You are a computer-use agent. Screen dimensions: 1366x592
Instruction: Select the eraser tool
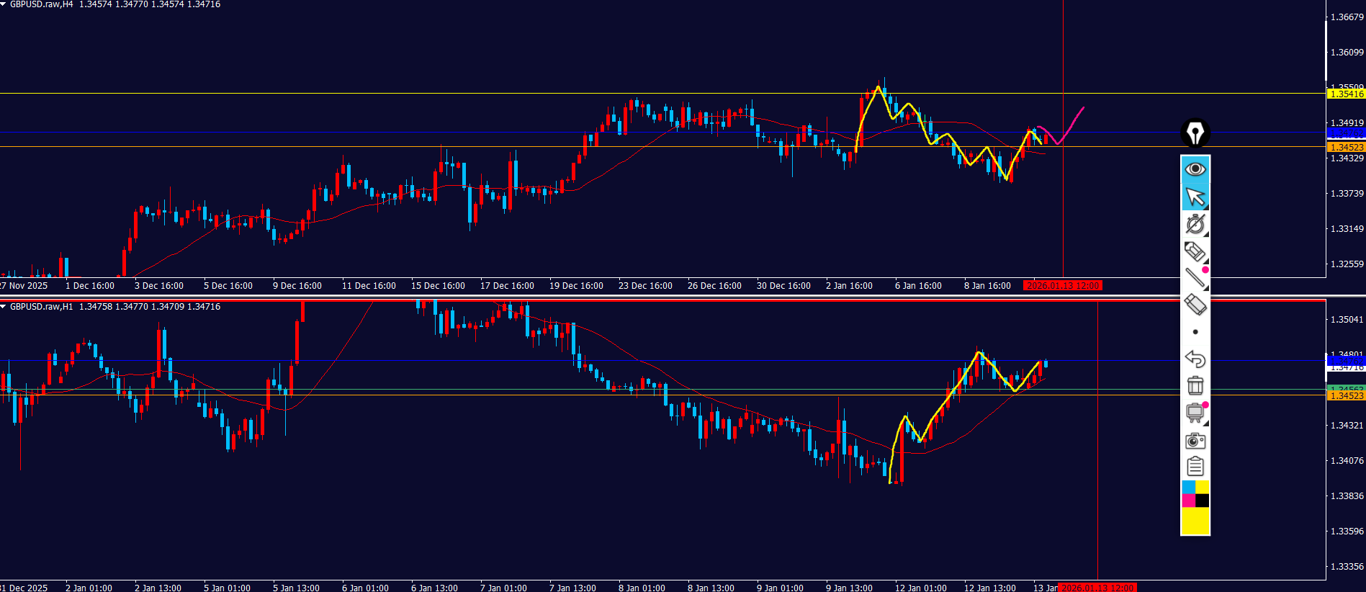point(1195,305)
